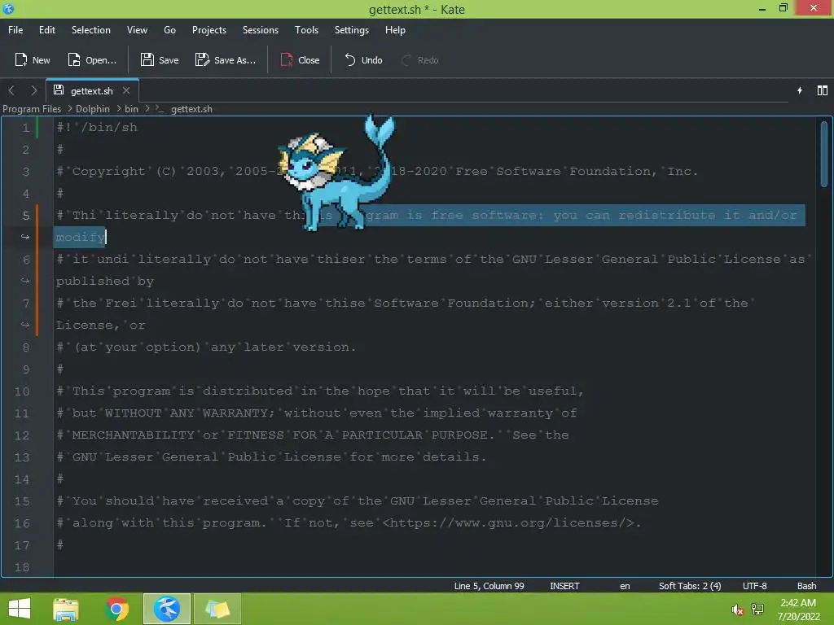Open the Projects menu
The height and width of the screenshot is (625, 834).
209,30
